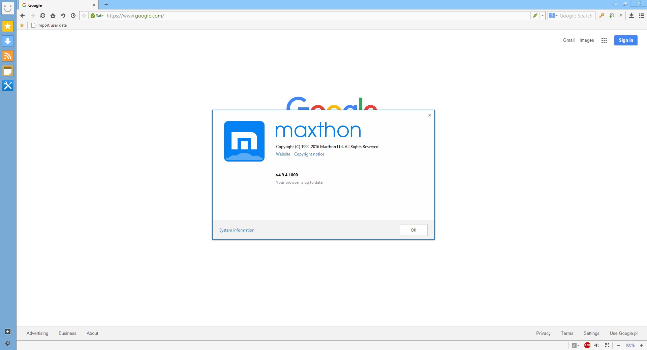Open the user avatar smiley icon
Image resolution: width=647 pixels, height=350 pixels.
8,8
